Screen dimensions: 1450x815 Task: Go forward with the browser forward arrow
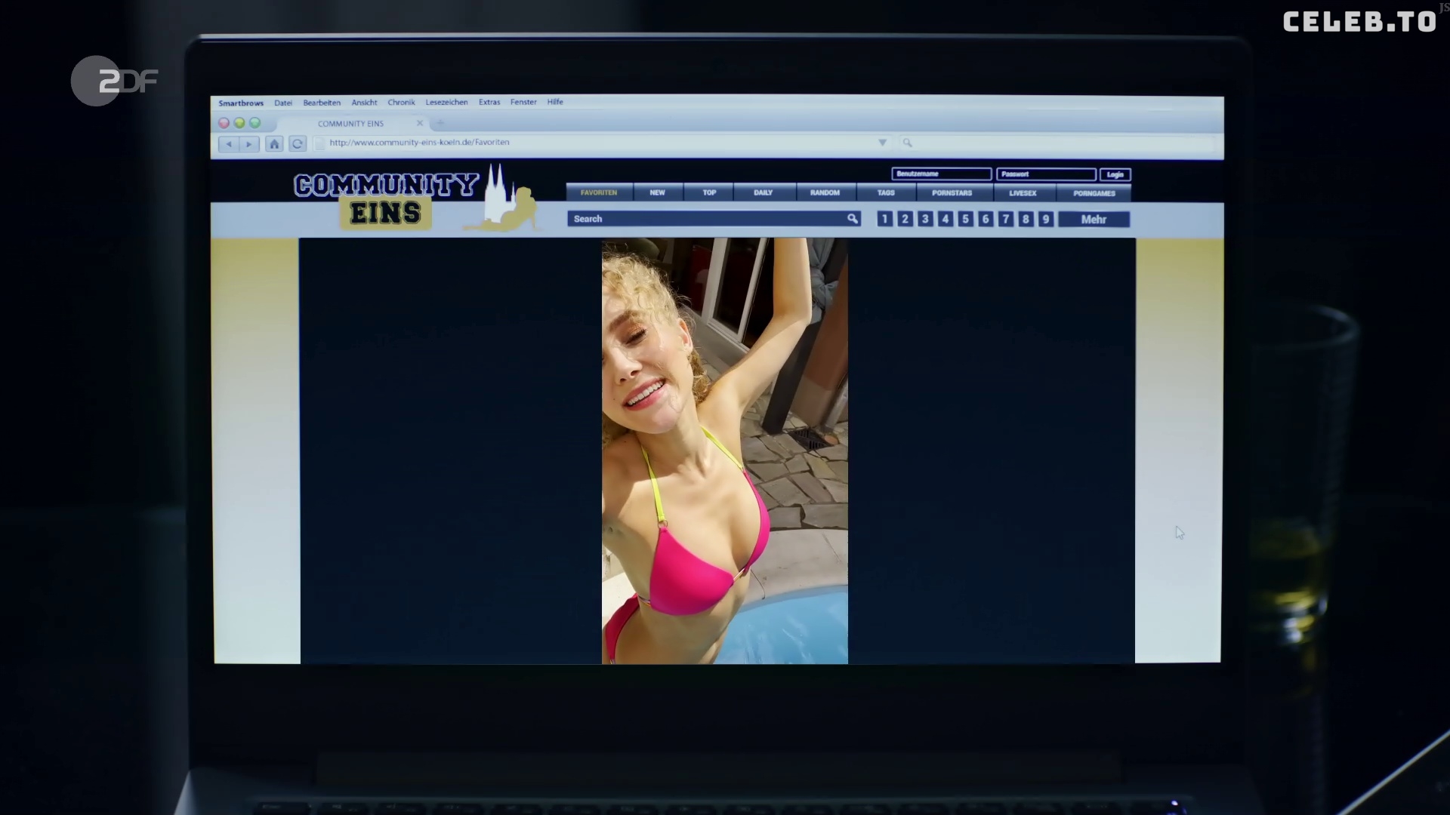pyautogui.click(x=249, y=143)
